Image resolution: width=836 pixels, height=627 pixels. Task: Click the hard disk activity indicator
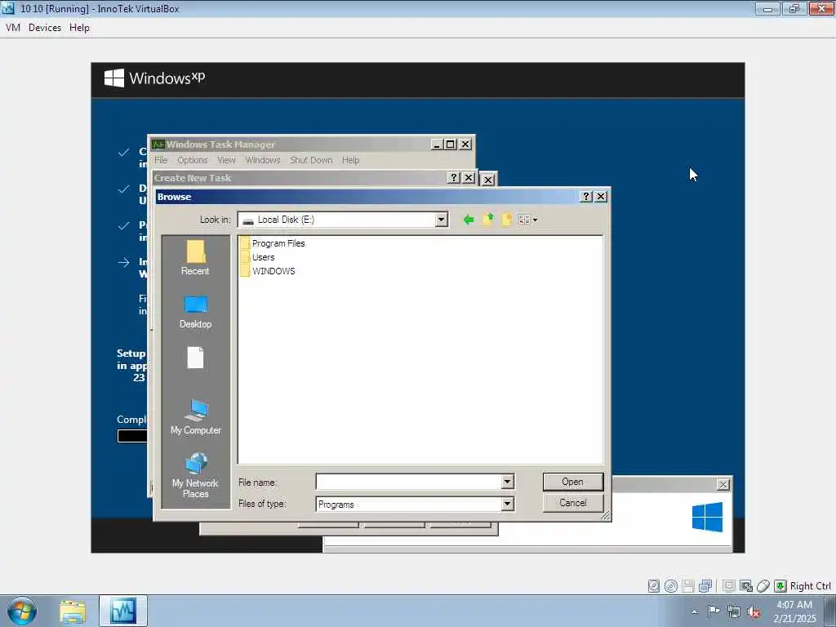pyautogui.click(x=654, y=586)
